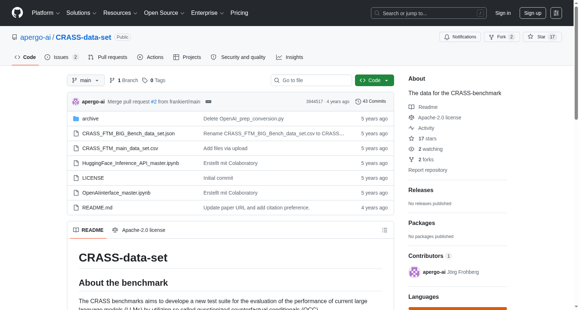Open the README outline list icon
The width and height of the screenshot is (579, 310).
coord(385,230)
